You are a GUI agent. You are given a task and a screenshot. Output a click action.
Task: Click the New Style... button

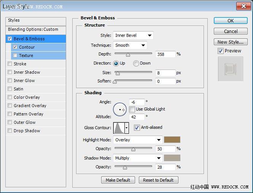click(x=231, y=42)
